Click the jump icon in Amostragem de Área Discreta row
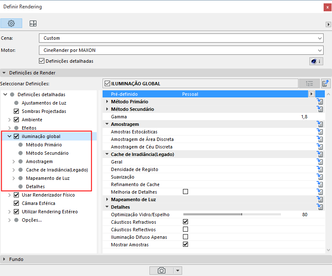The height and width of the screenshot is (276, 332). pos(320,139)
